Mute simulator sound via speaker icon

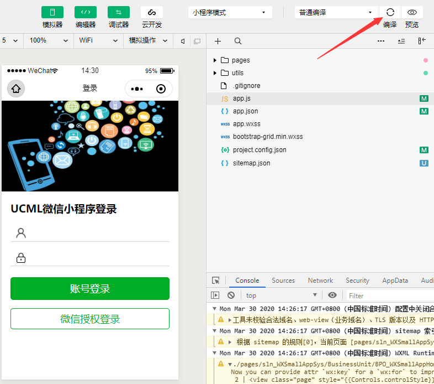coord(183,41)
